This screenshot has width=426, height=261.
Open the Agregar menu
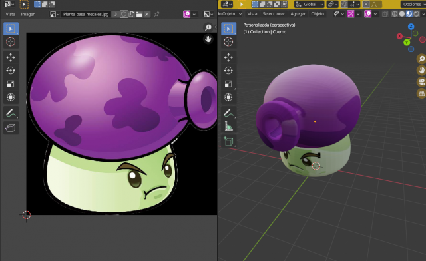coord(298,14)
